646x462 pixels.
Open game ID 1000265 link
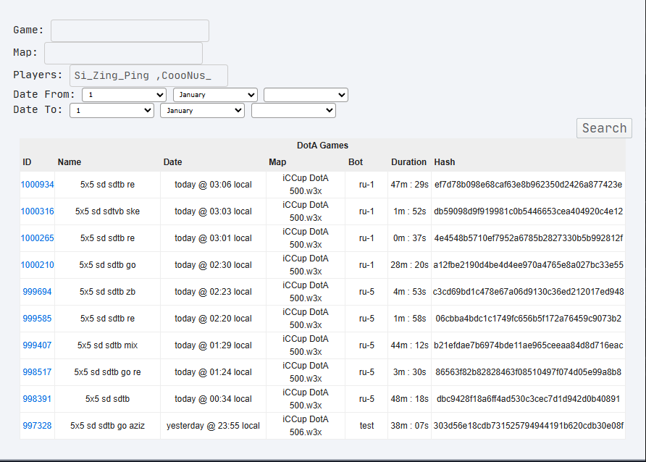[37, 238]
